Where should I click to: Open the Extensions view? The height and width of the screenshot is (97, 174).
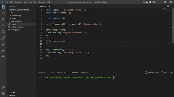click(x=3, y=38)
